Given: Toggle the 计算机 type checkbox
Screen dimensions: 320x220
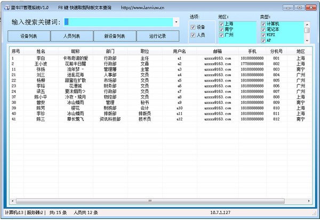Looking at the screenshot, I should (x=263, y=24).
